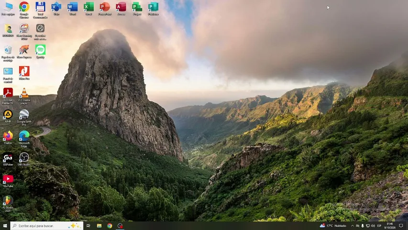Select the Nero Express shortcut
Image resolution: width=408 pixels, height=230 pixels.
coord(24,52)
